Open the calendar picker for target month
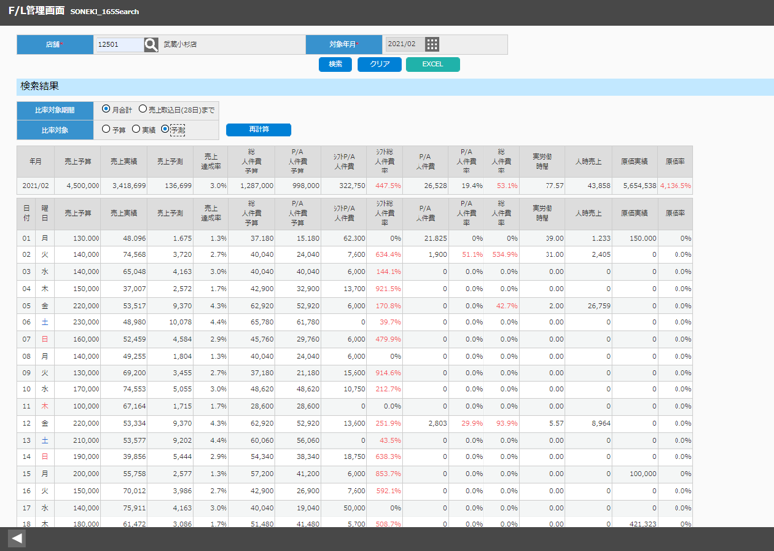 coord(432,44)
